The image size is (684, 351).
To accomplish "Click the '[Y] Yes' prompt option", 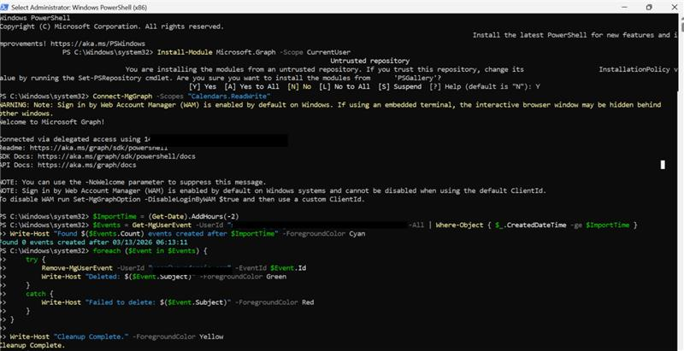I will [203, 86].
